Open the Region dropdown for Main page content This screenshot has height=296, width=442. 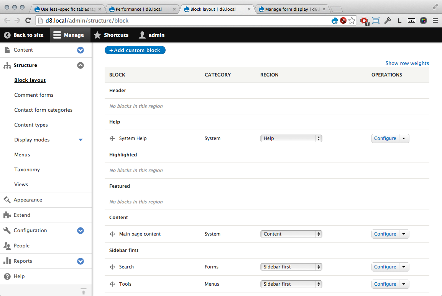click(291, 234)
